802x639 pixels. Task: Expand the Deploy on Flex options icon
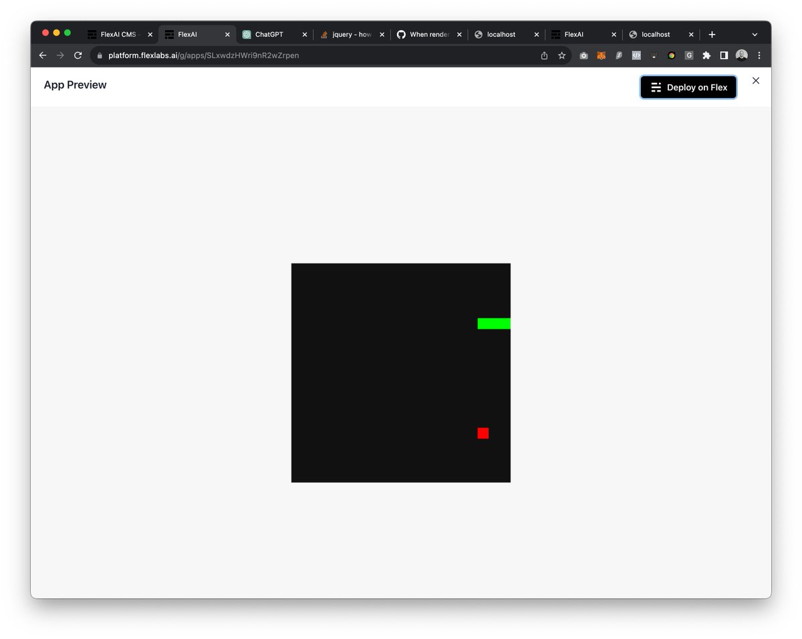pos(656,87)
